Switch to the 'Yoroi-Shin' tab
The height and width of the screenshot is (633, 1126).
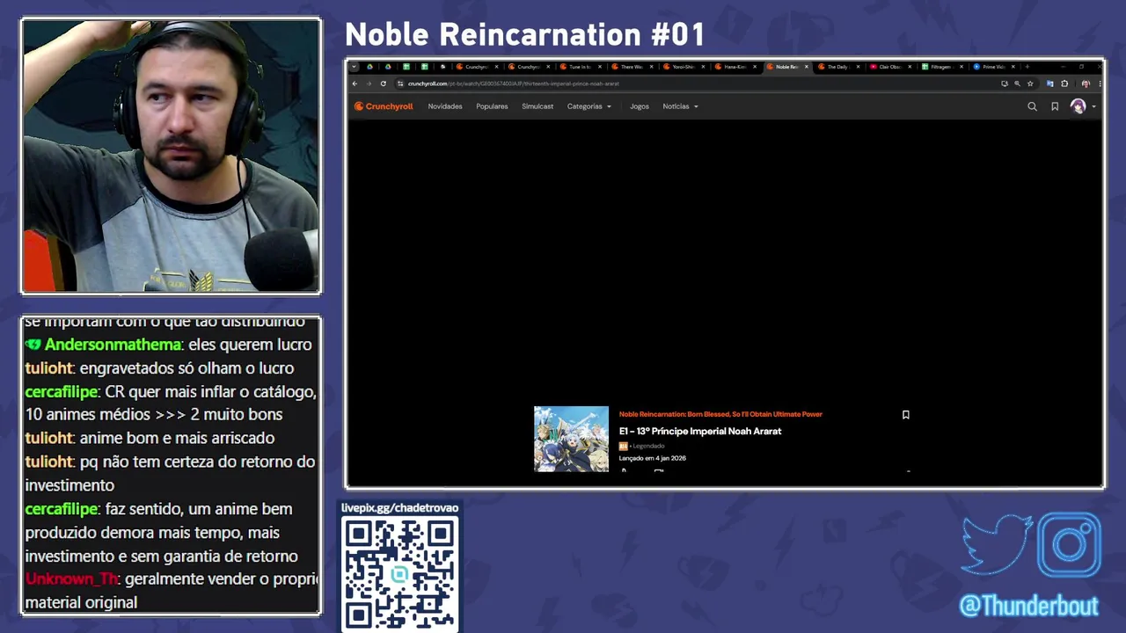click(684, 67)
